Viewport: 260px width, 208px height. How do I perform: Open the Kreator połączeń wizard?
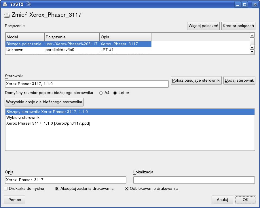(x=238, y=26)
